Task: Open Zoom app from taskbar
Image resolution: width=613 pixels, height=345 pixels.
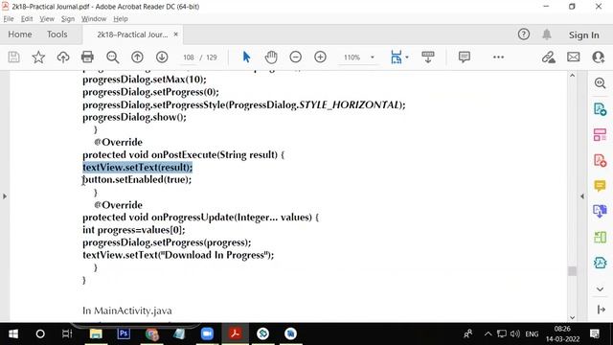Action: (207, 333)
